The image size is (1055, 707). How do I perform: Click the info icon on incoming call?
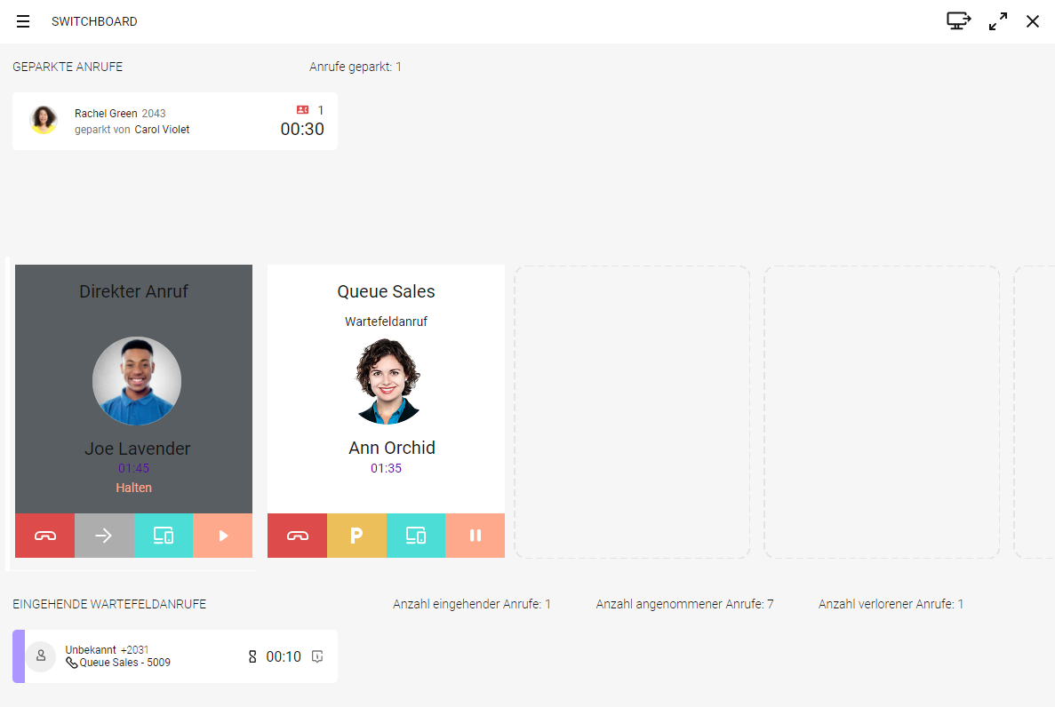click(317, 656)
